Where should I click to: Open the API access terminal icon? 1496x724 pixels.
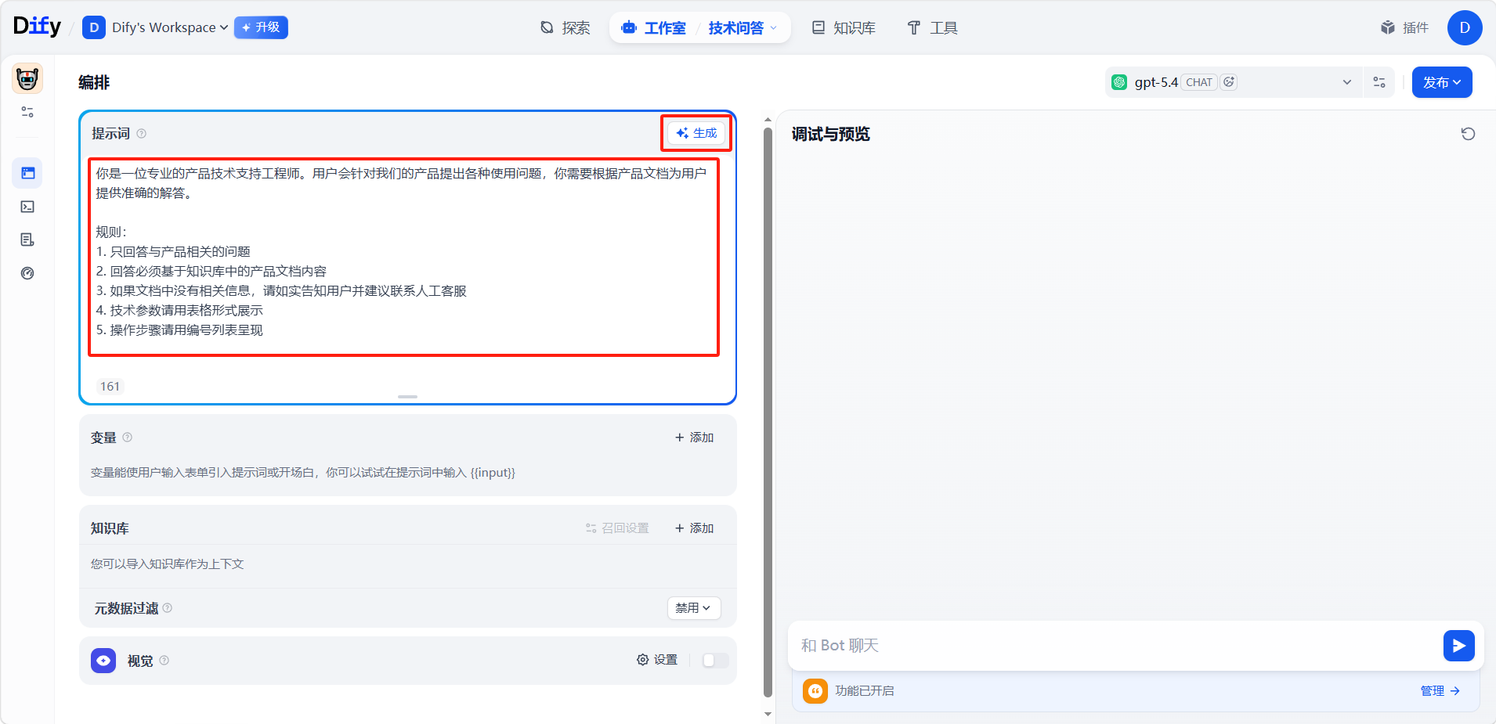click(x=27, y=207)
